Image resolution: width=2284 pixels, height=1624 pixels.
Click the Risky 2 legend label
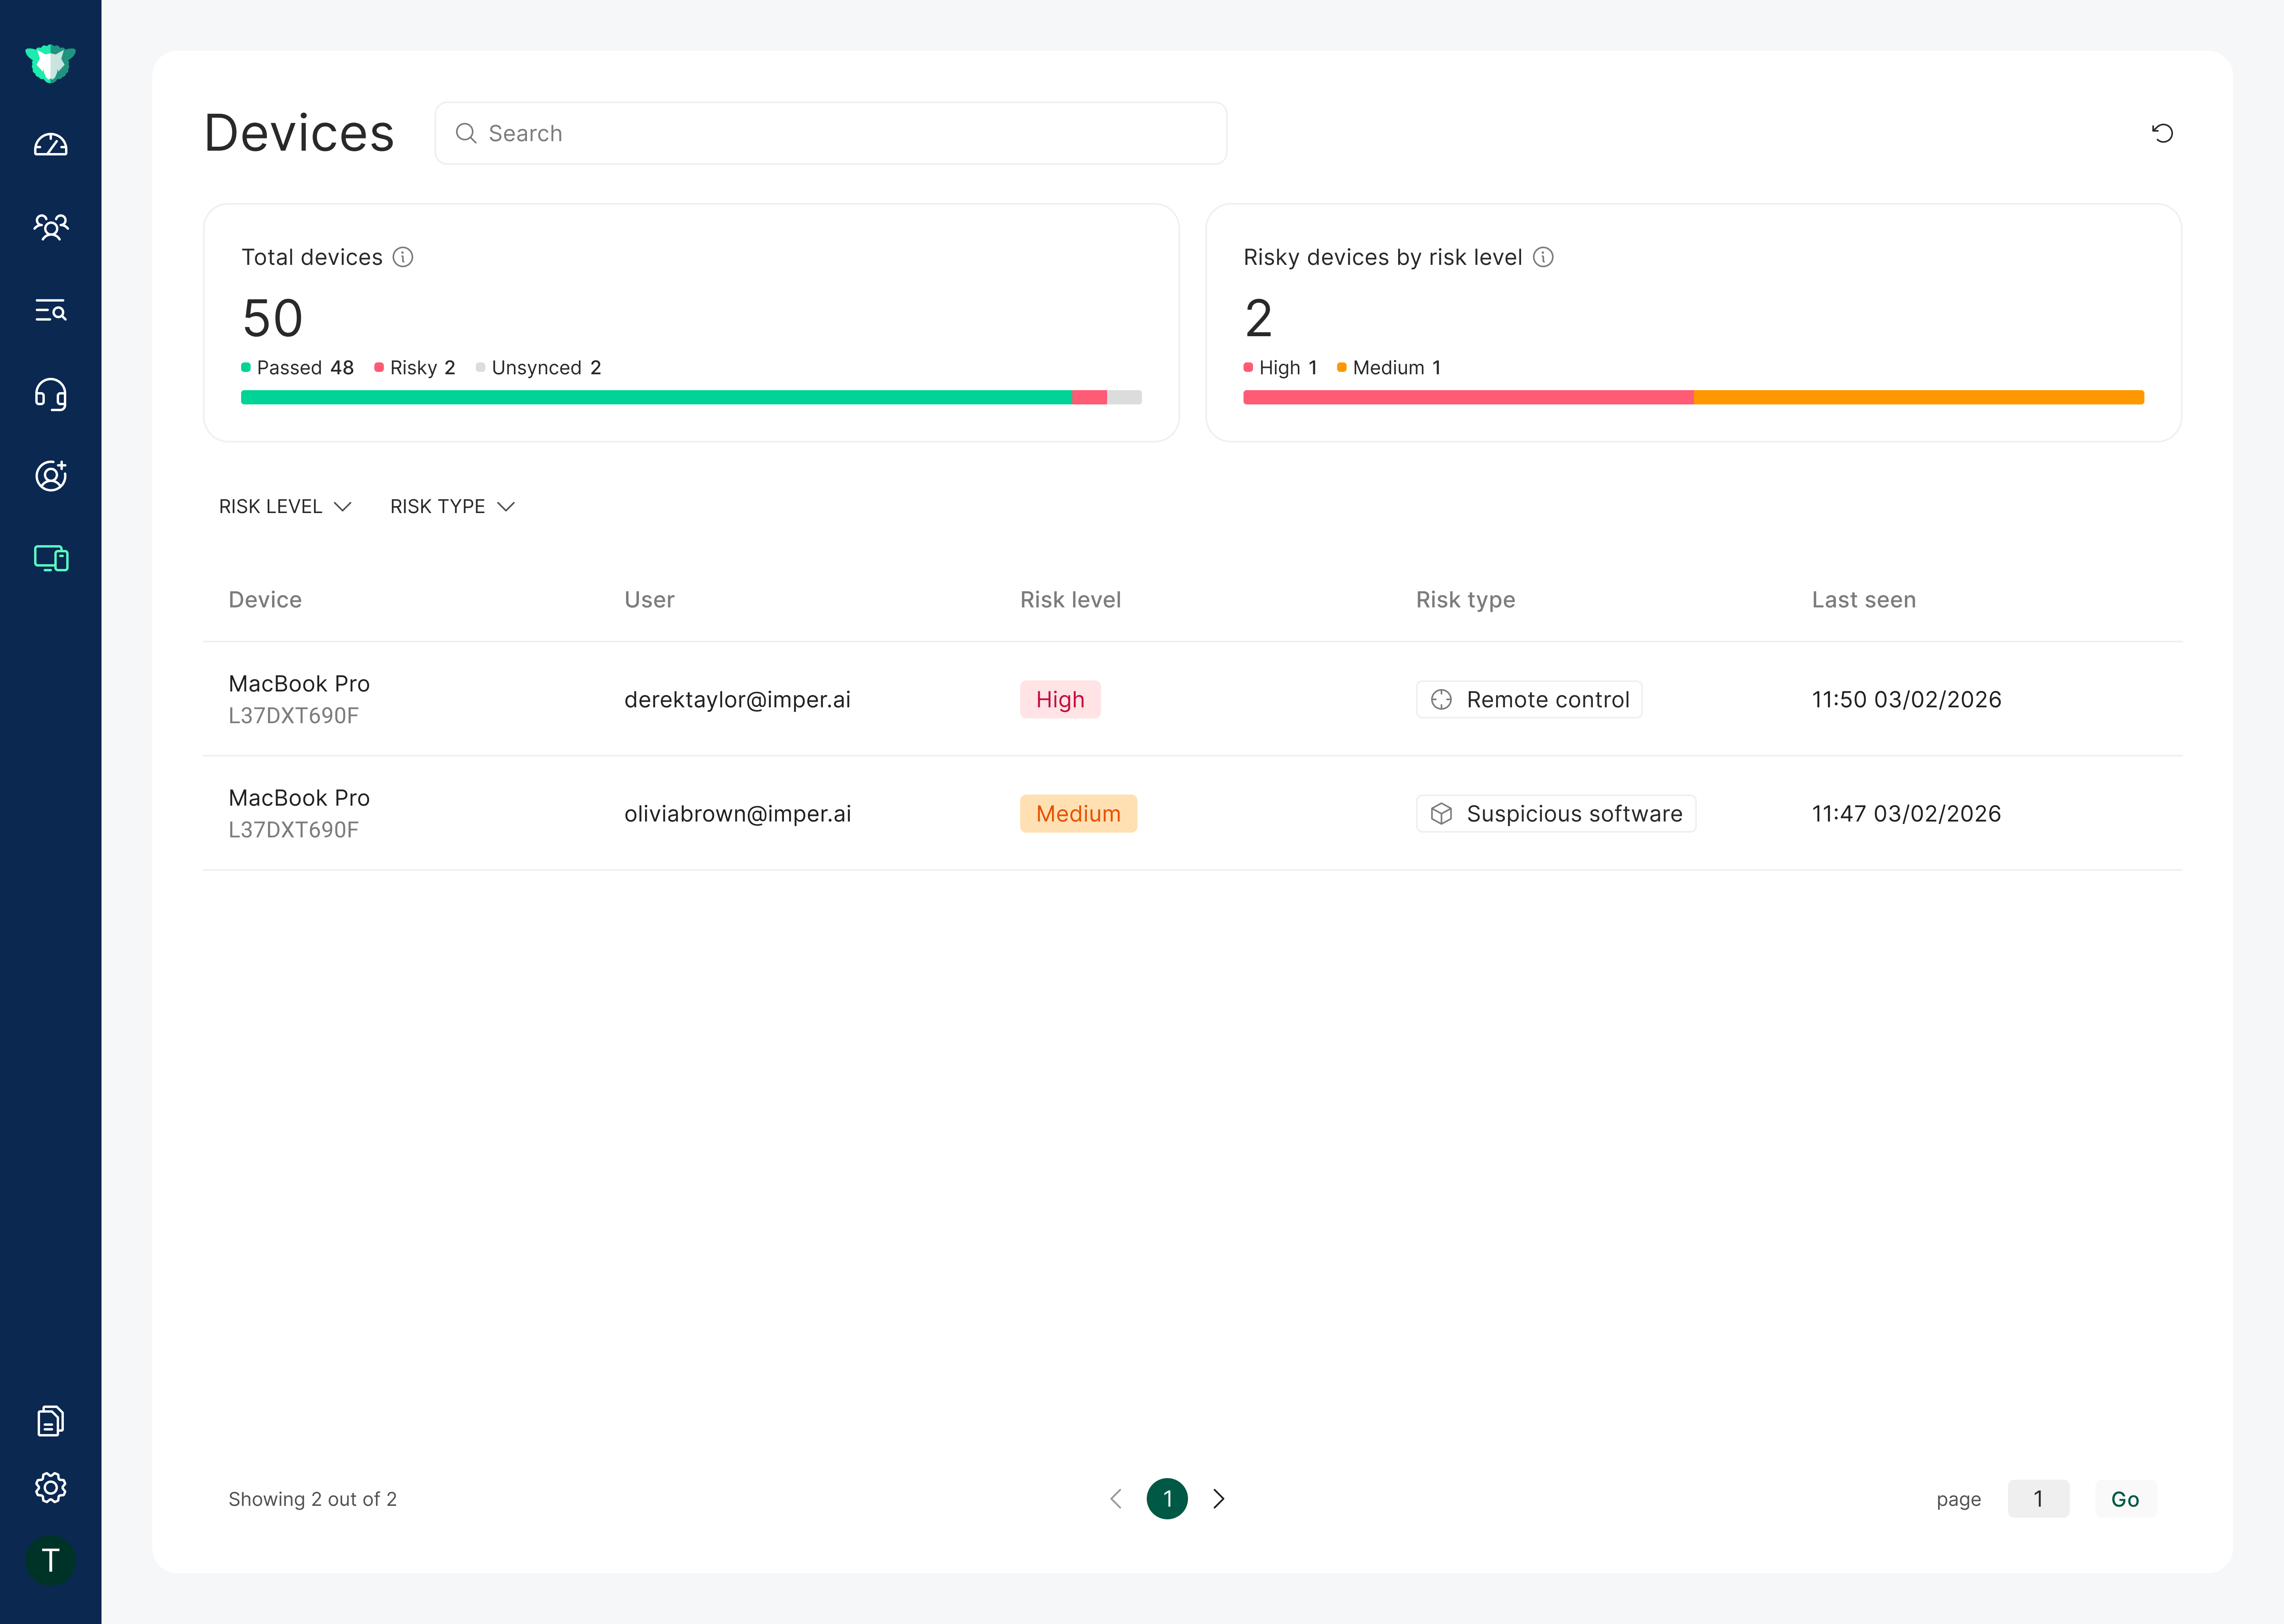tap(415, 368)
